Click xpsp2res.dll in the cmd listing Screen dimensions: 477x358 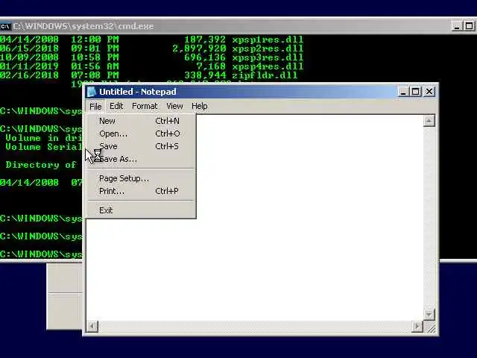[x=268, y=48]
